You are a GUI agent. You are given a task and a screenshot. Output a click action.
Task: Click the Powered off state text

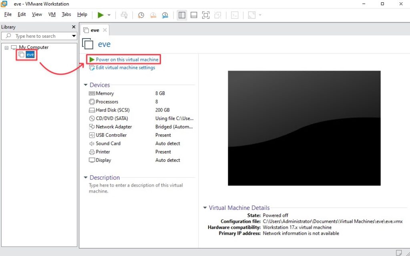pyautogui.click(x=275, y=215)
